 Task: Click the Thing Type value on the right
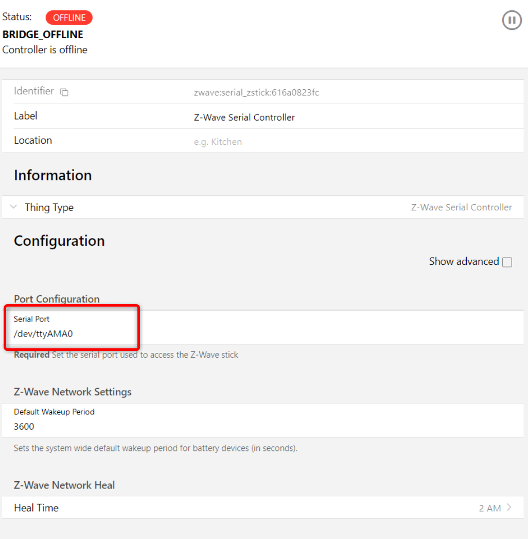click(x=461, y=207)
